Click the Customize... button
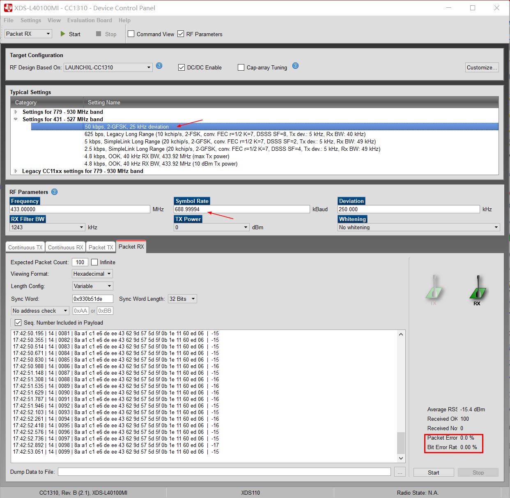This screenshot has width=510, height=498. click(482, 67)
